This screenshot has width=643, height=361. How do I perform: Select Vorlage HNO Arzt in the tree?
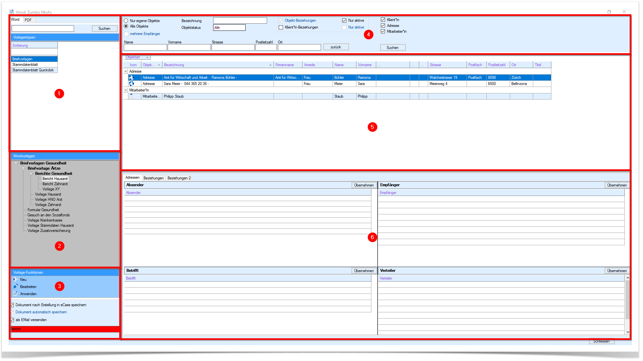tap(49, 199)
